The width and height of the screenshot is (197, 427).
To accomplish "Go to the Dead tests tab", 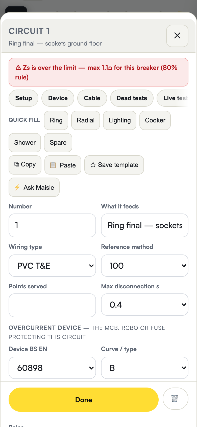I will click(132, 98).
